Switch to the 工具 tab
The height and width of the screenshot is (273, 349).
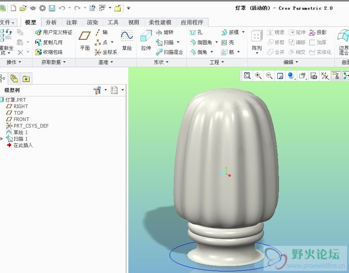pyautogui.click(x=113, y=22)
